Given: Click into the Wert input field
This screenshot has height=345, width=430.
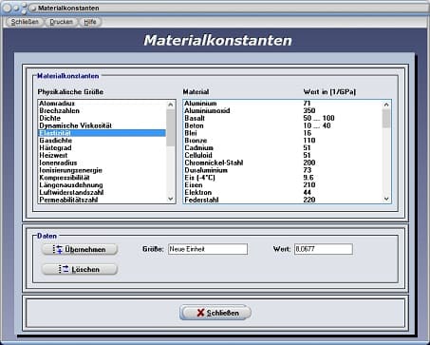Looking at the screenshot, I should (324, 249).
